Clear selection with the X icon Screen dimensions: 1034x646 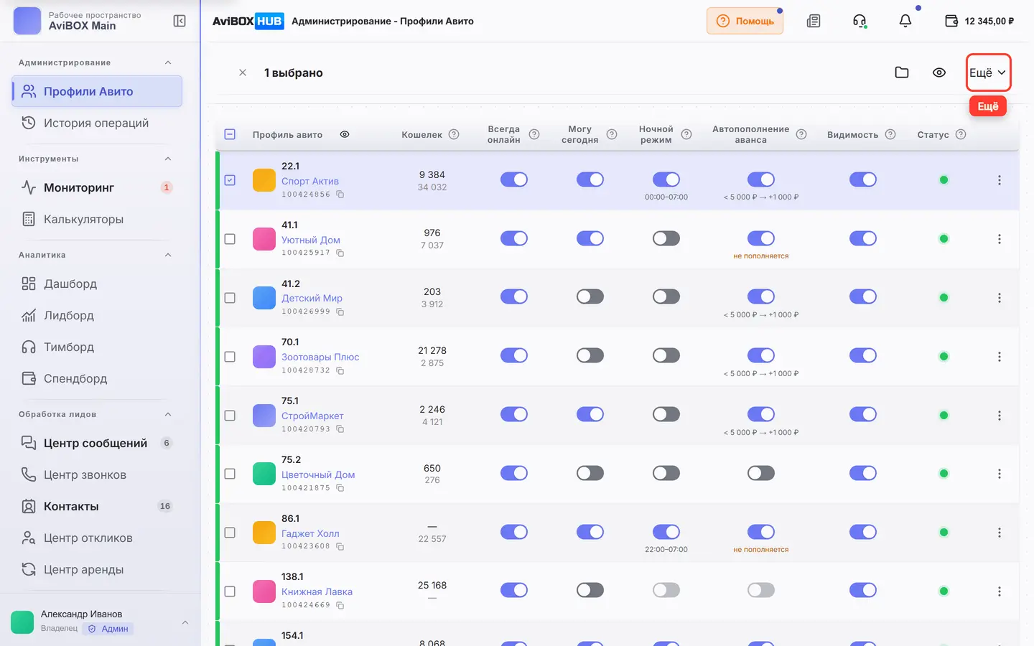pos(243,72)
